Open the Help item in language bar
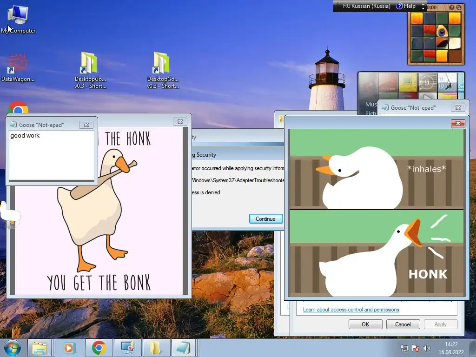The width and height of the screenshot is (476, 357). [x=406, y=6]
